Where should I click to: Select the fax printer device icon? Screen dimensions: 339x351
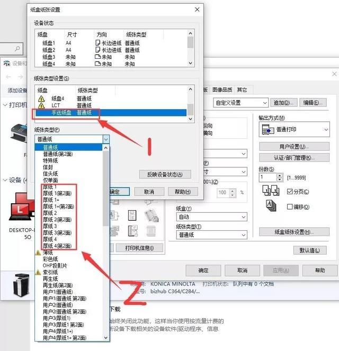coord(19,133)
